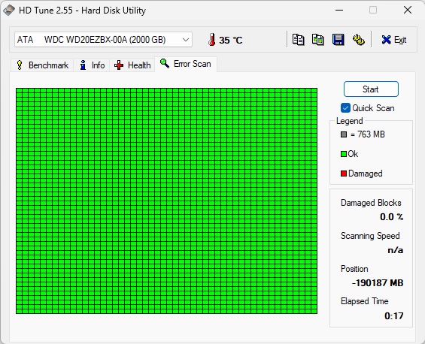Switch to the Info tab

coord(92,65)
